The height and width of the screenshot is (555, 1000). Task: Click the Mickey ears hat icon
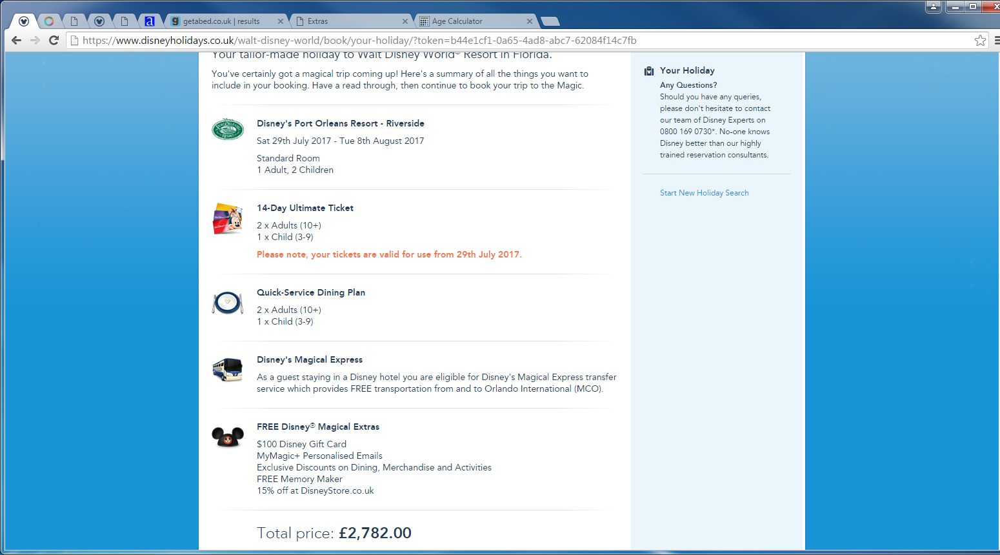228,438
